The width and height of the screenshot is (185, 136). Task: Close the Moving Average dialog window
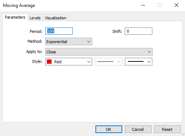177,5
